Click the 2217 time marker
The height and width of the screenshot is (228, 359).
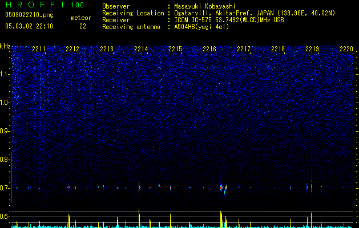click(x=244, y=49)
